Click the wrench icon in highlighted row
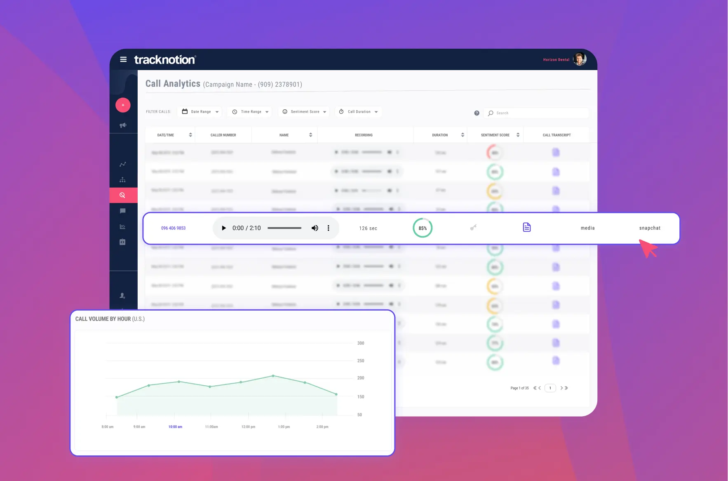The image size is (728, 481). click(x=473, y=227)
